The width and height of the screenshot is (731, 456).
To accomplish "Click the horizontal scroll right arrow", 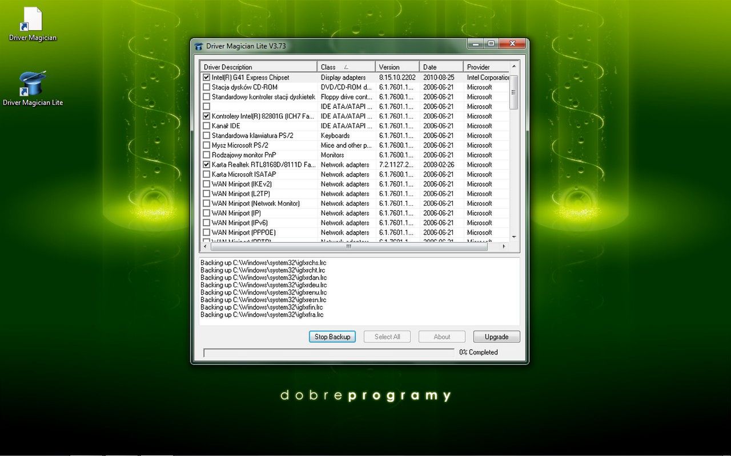I will (504, 247).
